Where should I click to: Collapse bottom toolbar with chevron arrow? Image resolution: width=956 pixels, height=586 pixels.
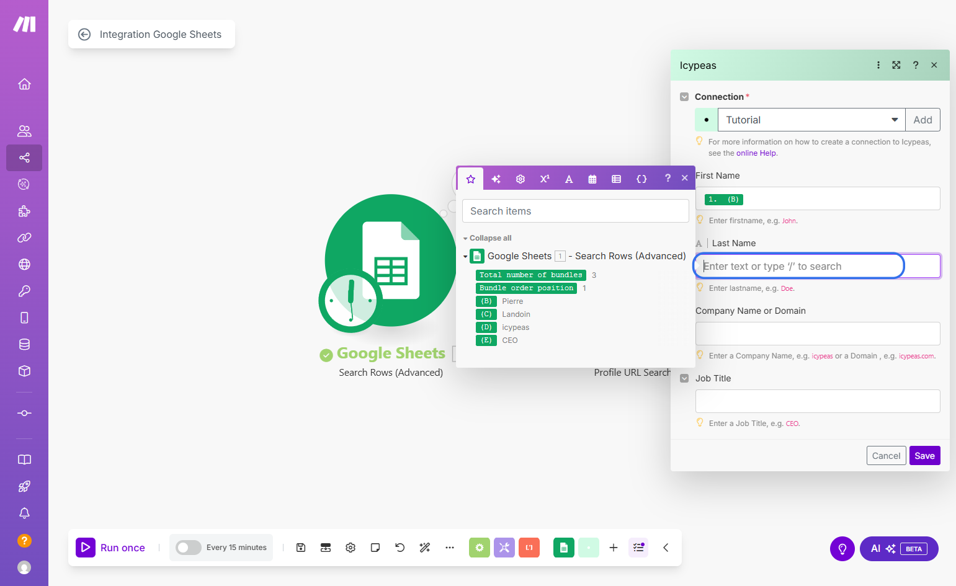666,548
